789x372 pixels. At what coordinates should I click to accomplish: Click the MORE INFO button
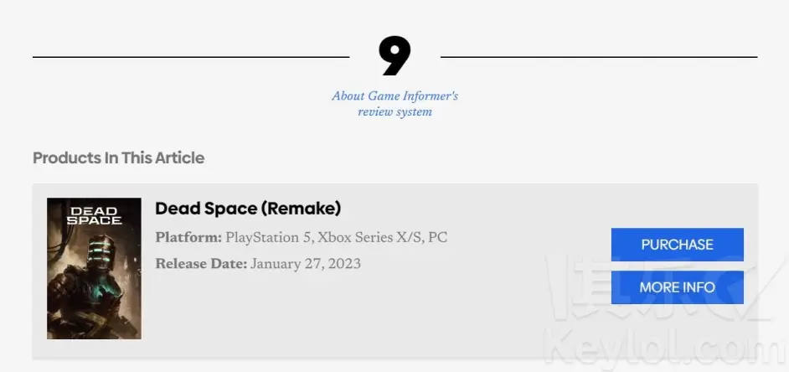(678, 287)
